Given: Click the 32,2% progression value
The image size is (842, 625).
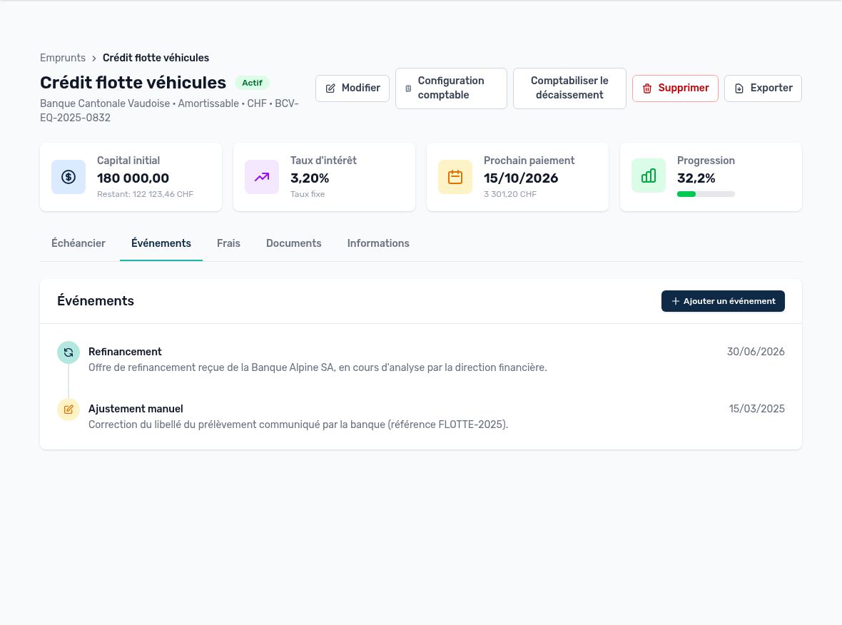Looking at the screenshot, I should click(x=696, y=178).
